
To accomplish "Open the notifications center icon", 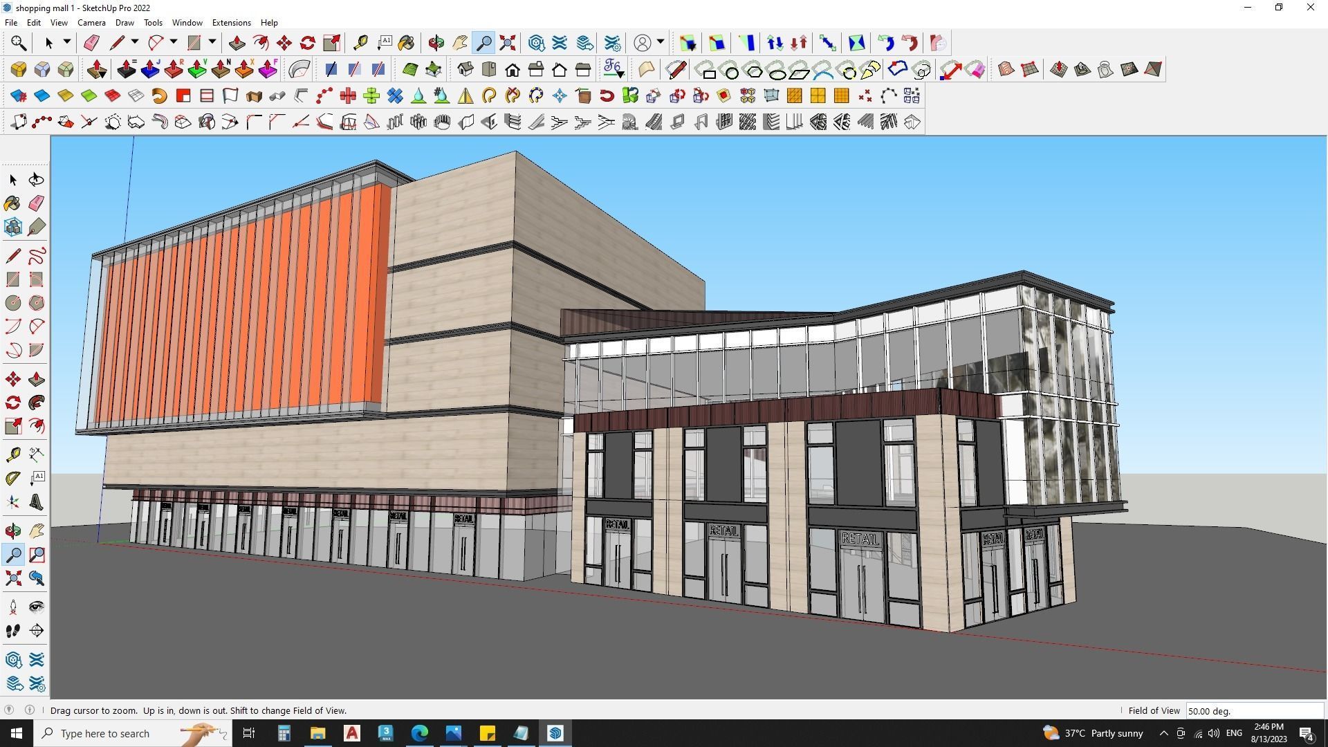I will tap(1307, 734).
